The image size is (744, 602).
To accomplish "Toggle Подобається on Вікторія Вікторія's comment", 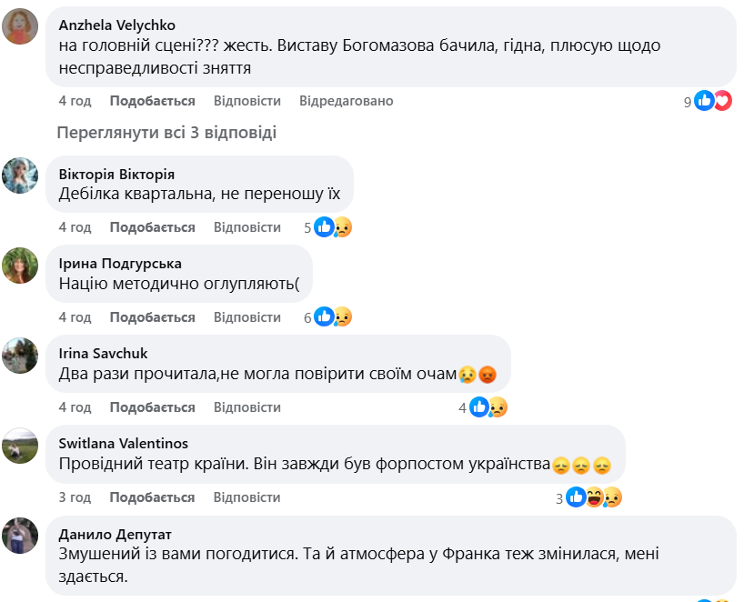I will [x=152, y=227].
